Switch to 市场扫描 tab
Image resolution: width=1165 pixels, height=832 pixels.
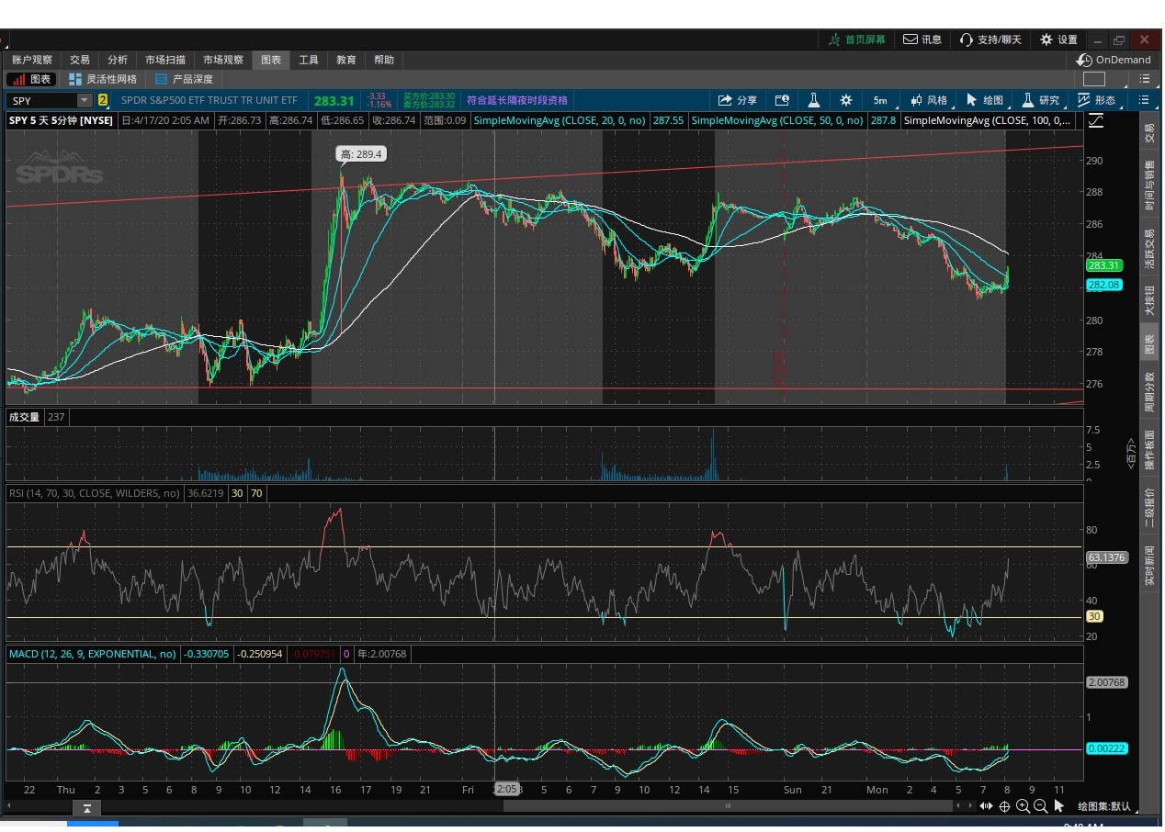166,60
